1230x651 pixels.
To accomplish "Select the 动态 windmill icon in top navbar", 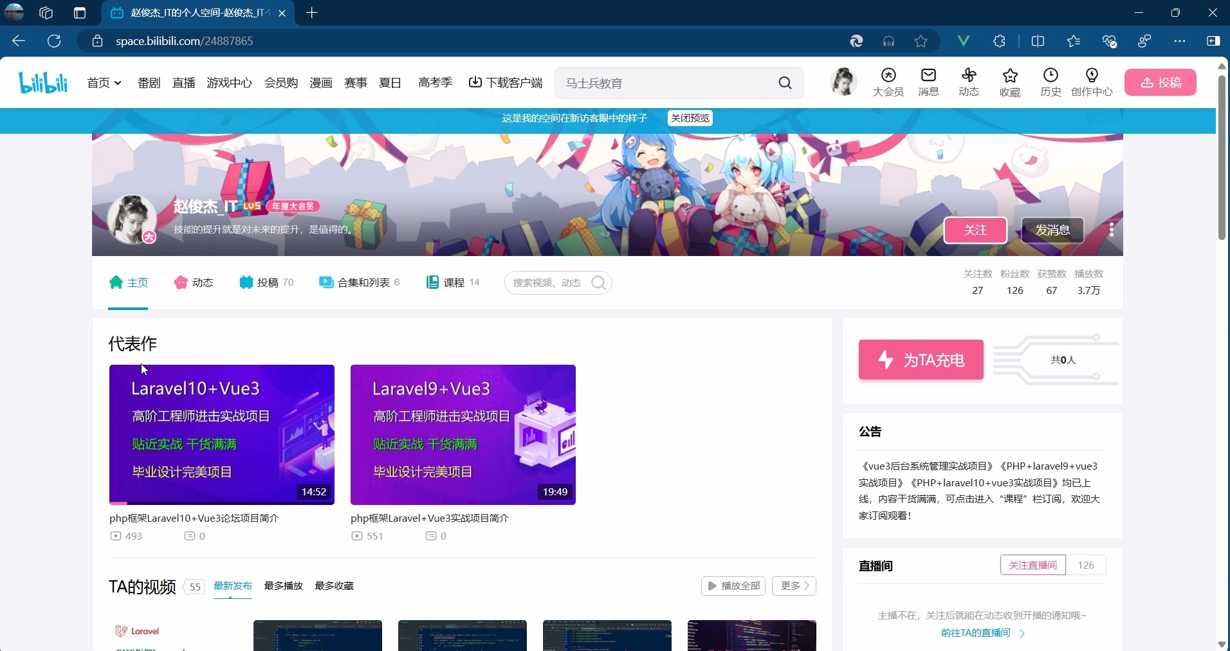I will coord(969,82).
